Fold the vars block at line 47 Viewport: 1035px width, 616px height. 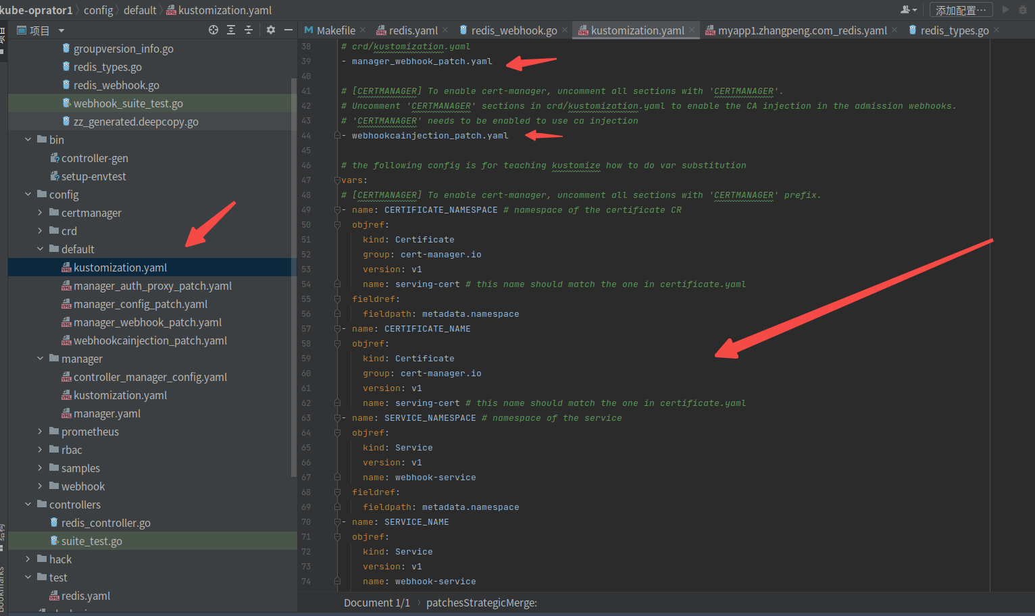click(337, 180)
